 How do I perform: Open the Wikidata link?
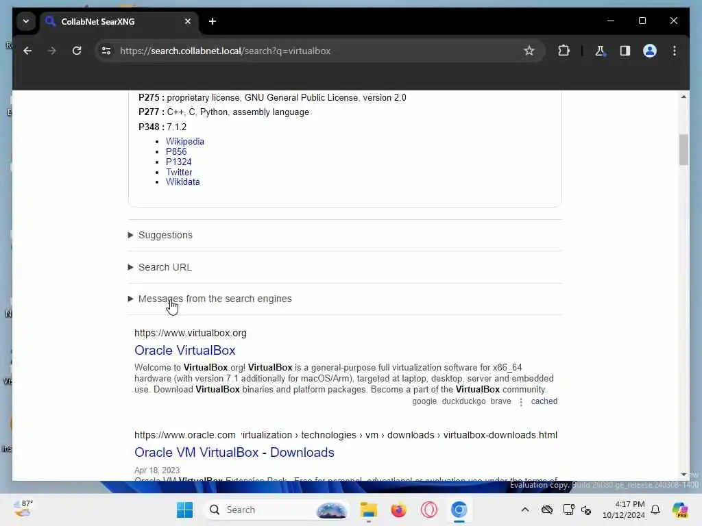point(182,182)
